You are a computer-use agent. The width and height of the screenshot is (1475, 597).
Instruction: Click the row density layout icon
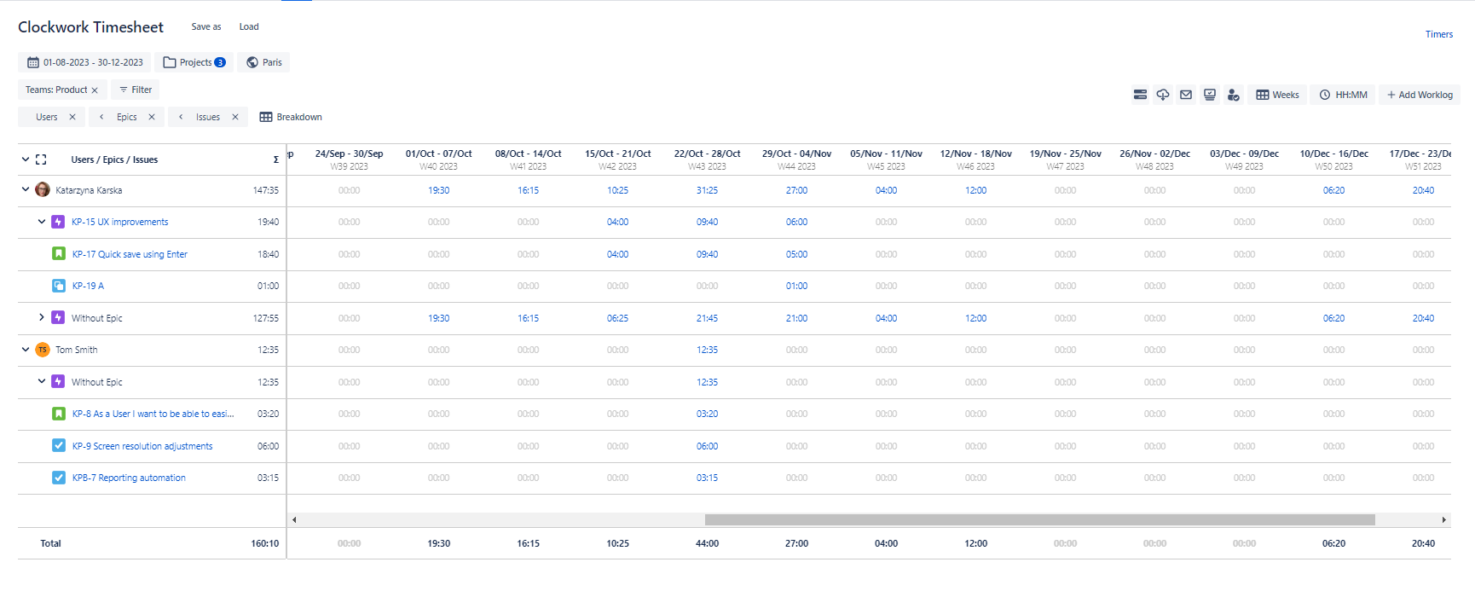1140,95
